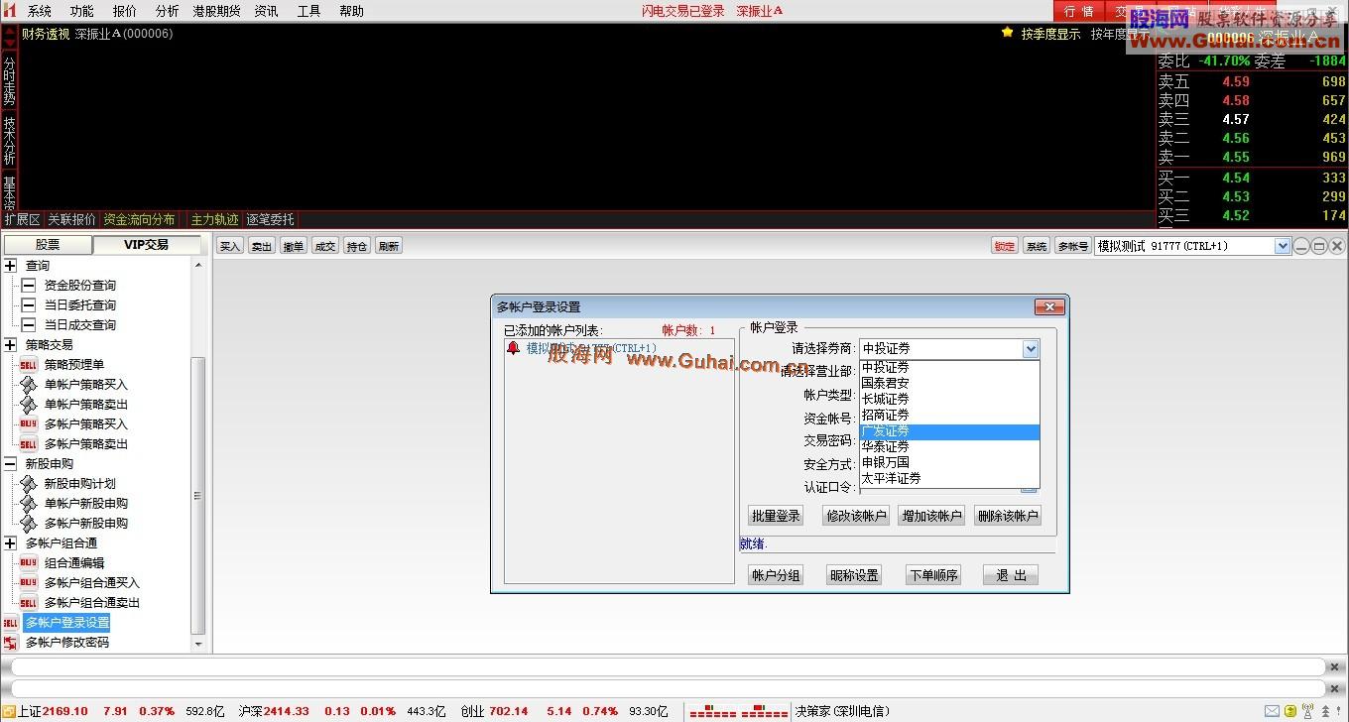Click the 增加该帐户 button
The image size is (1349, 722).
coord(931,516)
